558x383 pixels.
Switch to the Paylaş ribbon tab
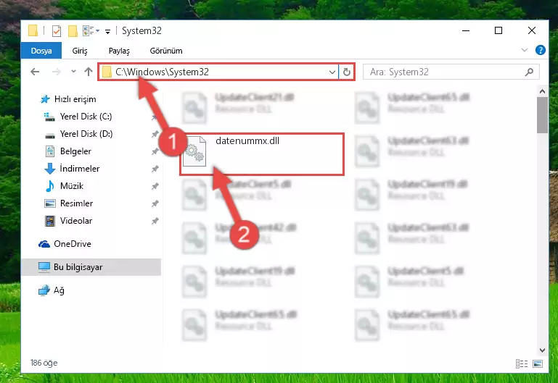pos(119,51)
